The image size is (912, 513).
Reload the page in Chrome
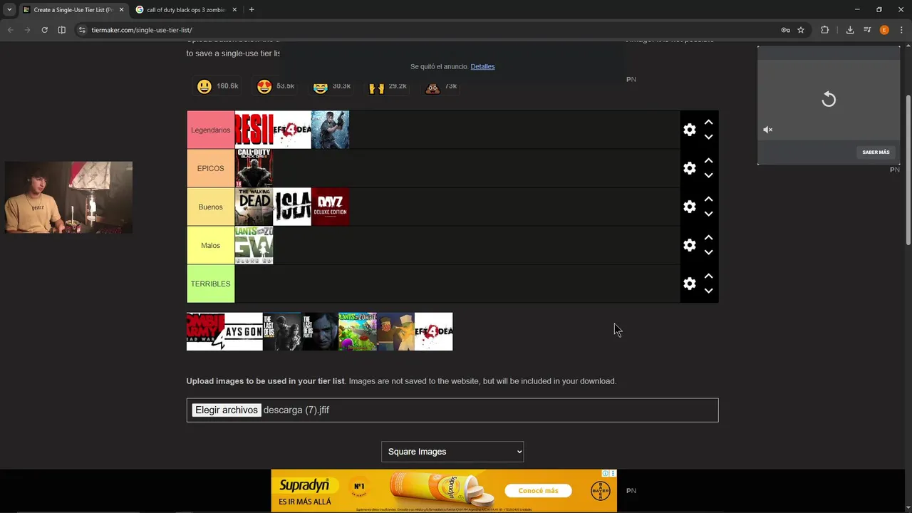pyautogui.click(x=44, y=30)
